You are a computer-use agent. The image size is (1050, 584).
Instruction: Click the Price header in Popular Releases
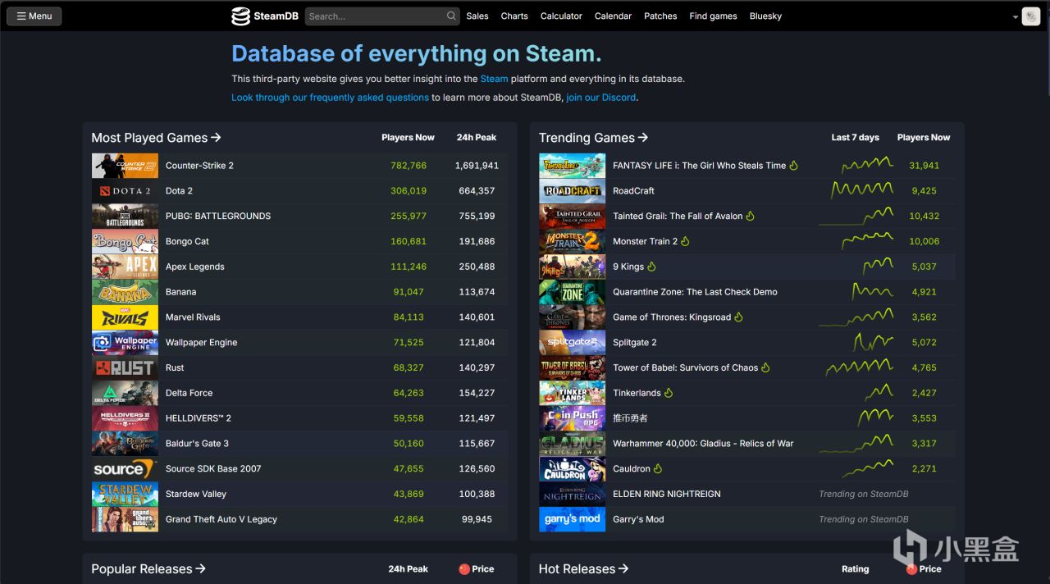477,569
